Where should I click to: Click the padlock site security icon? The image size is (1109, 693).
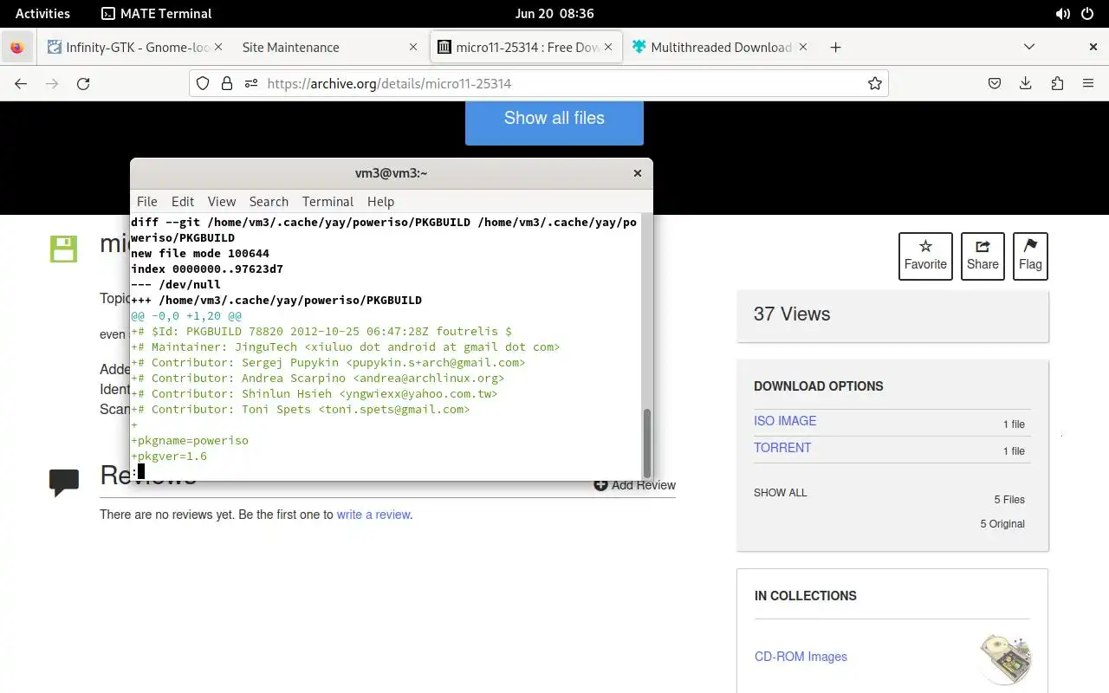[x=227, y=84]
